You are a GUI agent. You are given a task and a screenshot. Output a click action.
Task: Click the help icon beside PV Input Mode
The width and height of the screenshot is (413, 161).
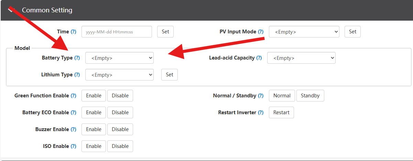point(261,32)
